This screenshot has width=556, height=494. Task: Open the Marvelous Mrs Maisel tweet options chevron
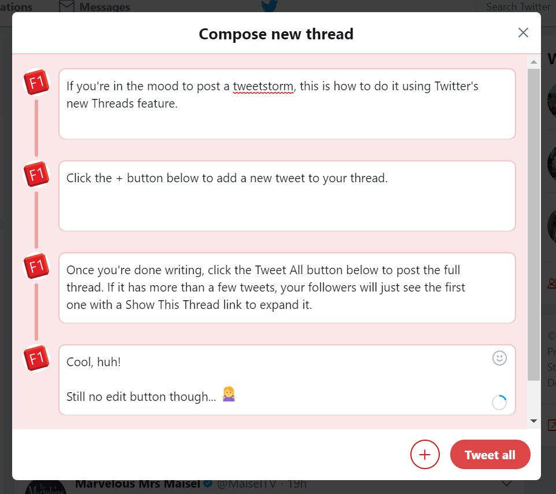506,484
